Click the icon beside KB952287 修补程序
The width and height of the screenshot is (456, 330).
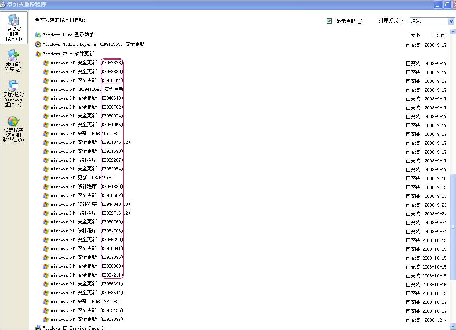46,160
